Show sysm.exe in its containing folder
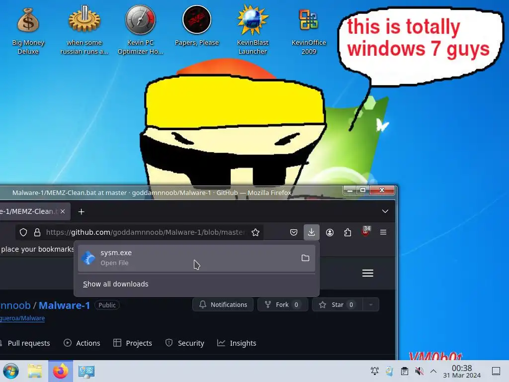The height and width of the screenshot is (382, 509). tap(305, 258)
